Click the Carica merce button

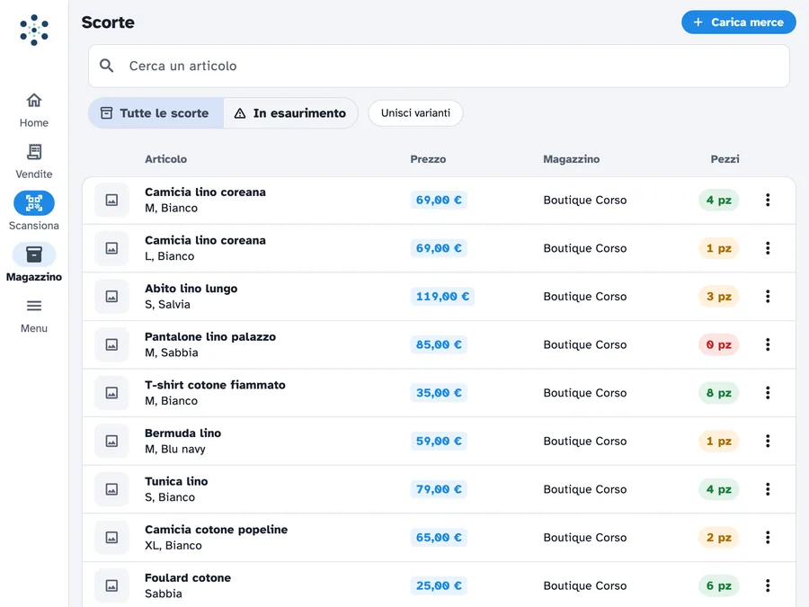[738, 22]
